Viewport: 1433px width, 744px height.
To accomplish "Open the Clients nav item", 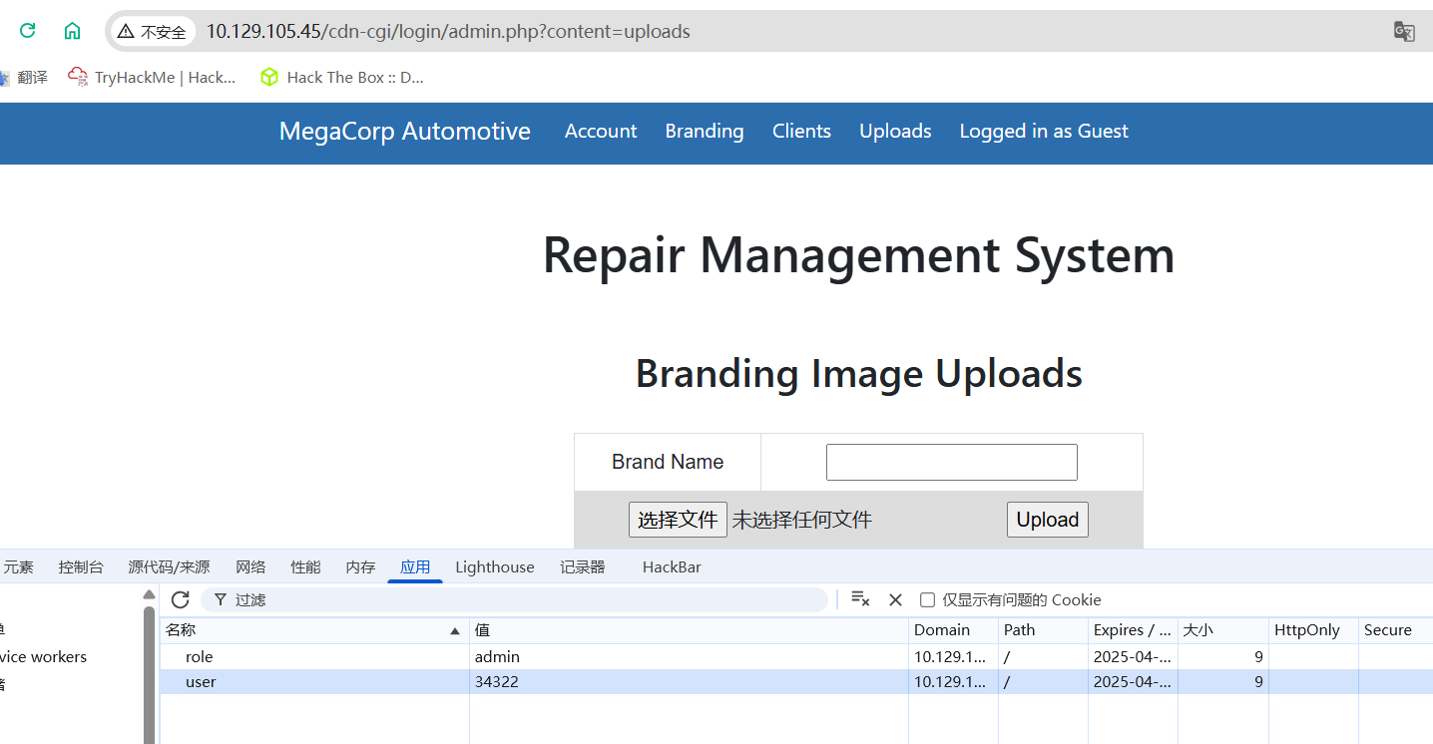I will 801,132.
